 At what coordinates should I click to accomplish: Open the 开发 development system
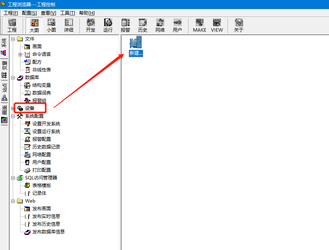pos(91,25)
